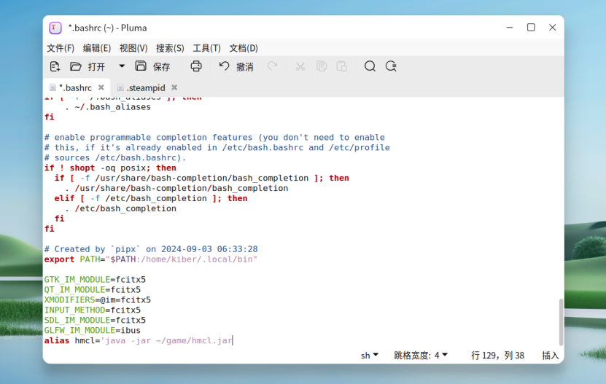The height and width of the screenshot is (384, 606).
Task: Click the 行 129, 列 38 cursor position
Action: pyautogui.click(x=497, y=356)
